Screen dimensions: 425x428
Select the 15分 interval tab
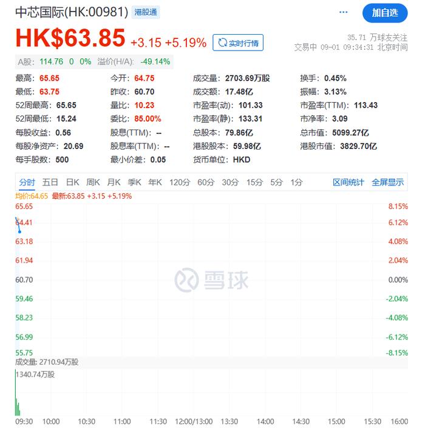pyautogui.click(x=254, y=182)
